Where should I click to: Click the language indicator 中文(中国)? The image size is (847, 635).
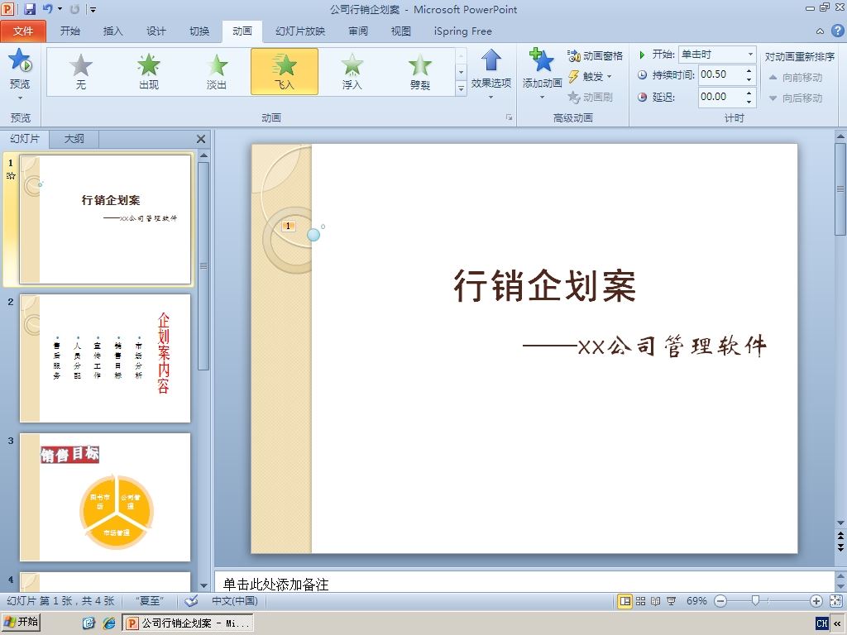click(234, 601)
